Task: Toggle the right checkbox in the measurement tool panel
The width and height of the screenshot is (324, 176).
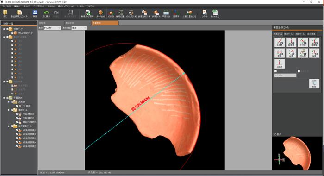Action: 299,71
